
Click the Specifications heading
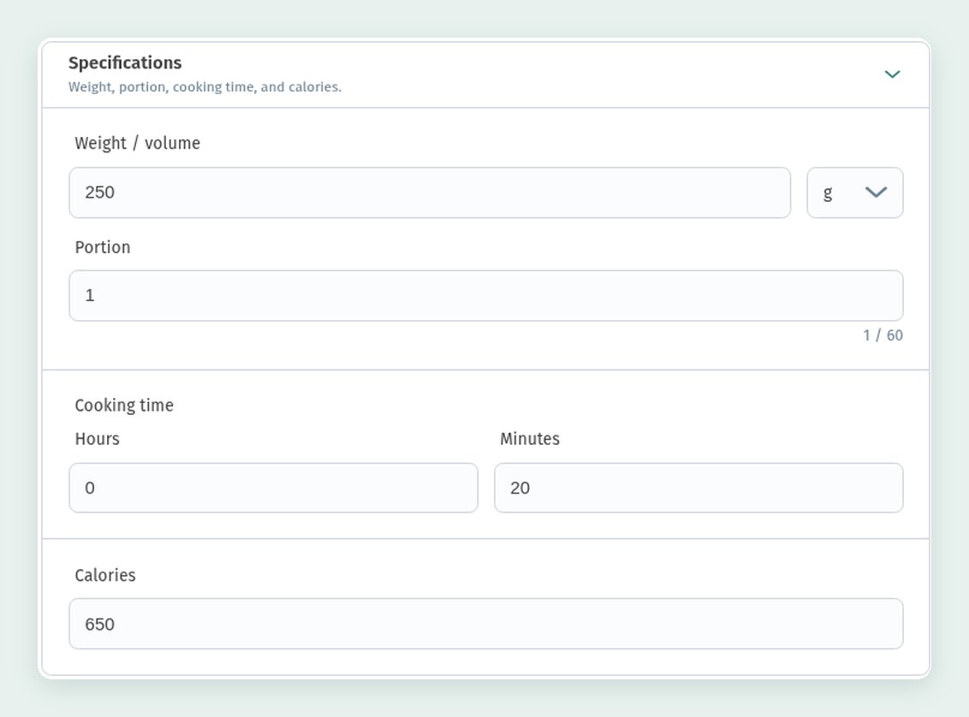pos(125,63)
